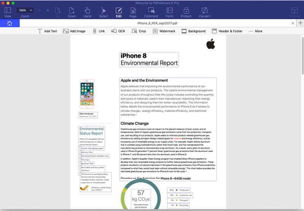The image size is (304, 211).
Task: Click the red word material
Action: [x=177, y=139]
